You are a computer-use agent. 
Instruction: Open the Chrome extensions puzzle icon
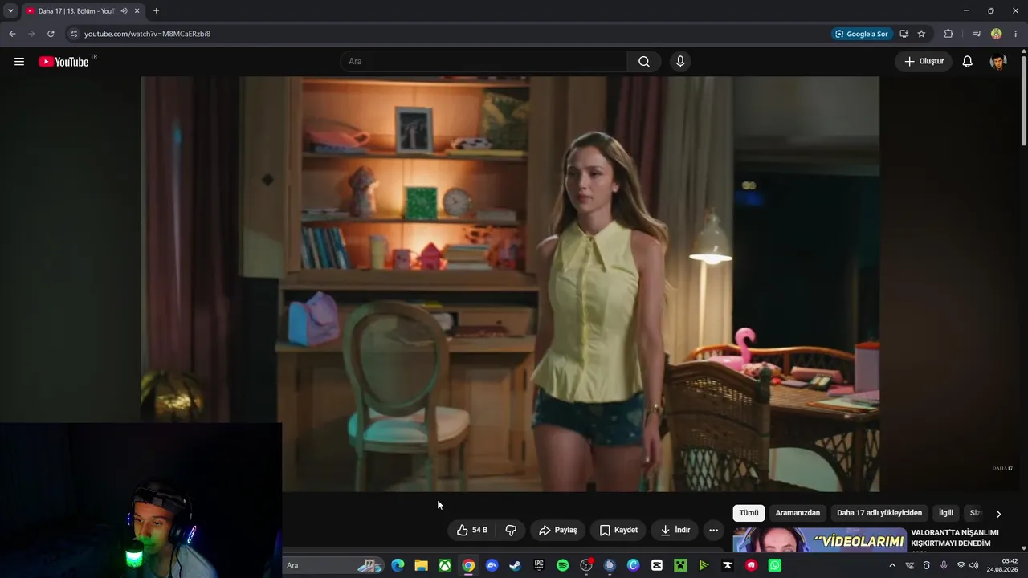pyautogui.click(x=948, y=34)
